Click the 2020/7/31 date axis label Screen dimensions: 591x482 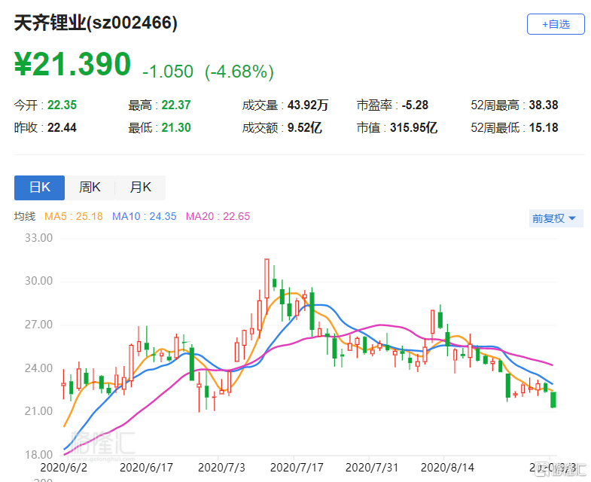pos(372,468)
